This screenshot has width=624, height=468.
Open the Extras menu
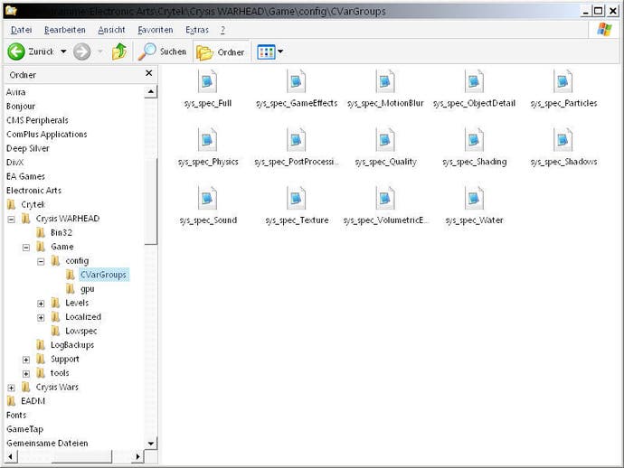tap(197, 30)
